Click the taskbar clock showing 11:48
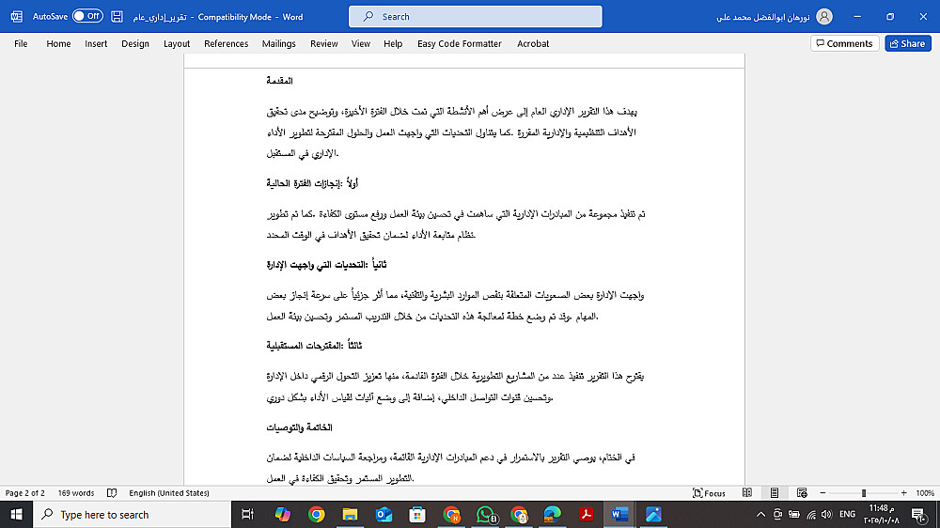 coord(882,514)
